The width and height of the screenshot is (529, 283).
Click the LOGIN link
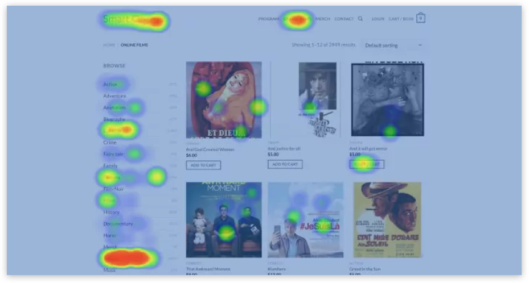click(x=378, y=19)
